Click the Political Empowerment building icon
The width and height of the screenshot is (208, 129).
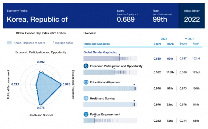coord(86,114)
